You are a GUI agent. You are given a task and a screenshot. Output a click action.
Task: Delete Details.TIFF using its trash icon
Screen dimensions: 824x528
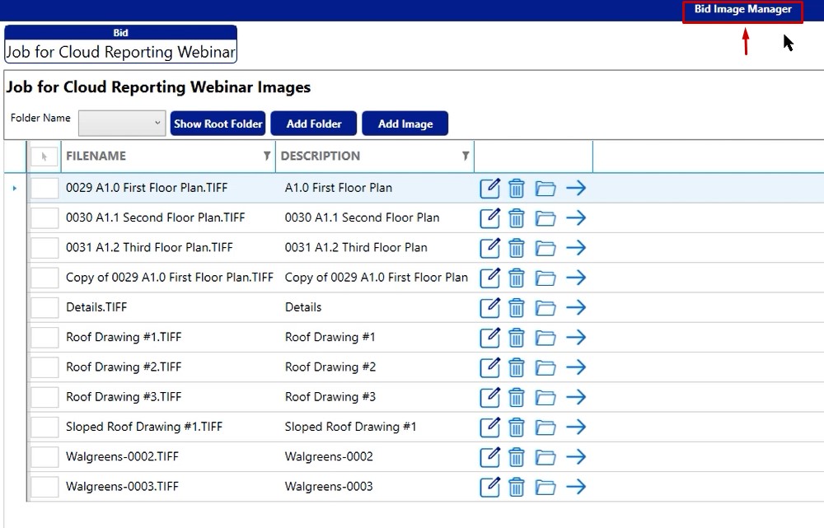(x=517, y=308)
